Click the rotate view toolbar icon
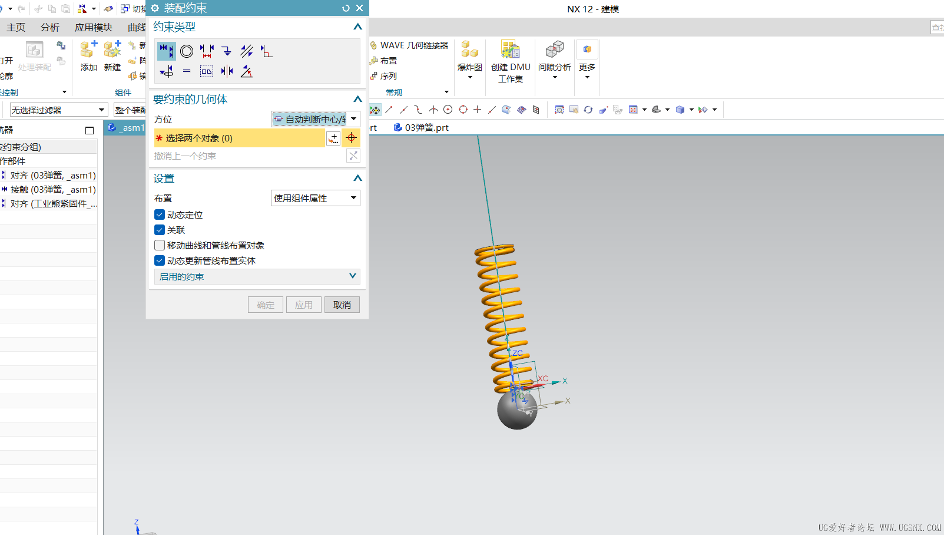The width and height of the screenshot is (944, 535). (x=588, y=110)
